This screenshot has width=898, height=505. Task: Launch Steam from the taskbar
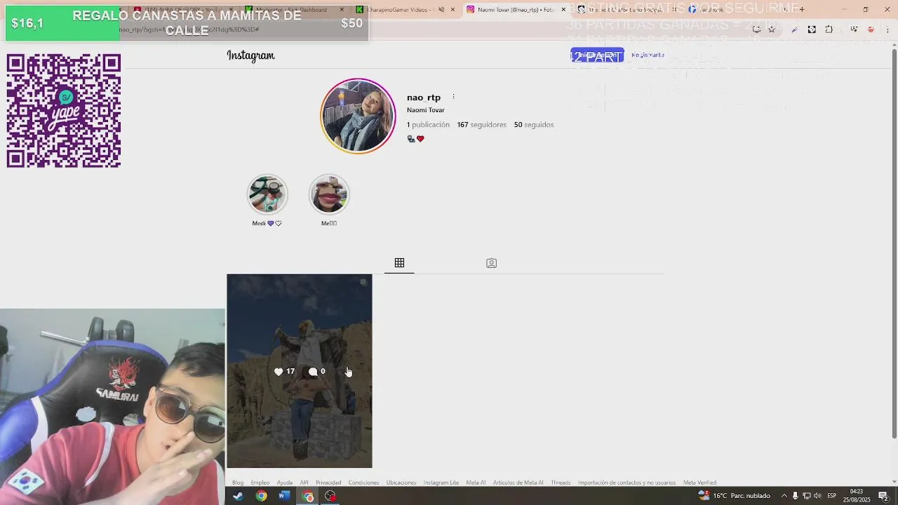pyautogui.click(x=239, y=496)
